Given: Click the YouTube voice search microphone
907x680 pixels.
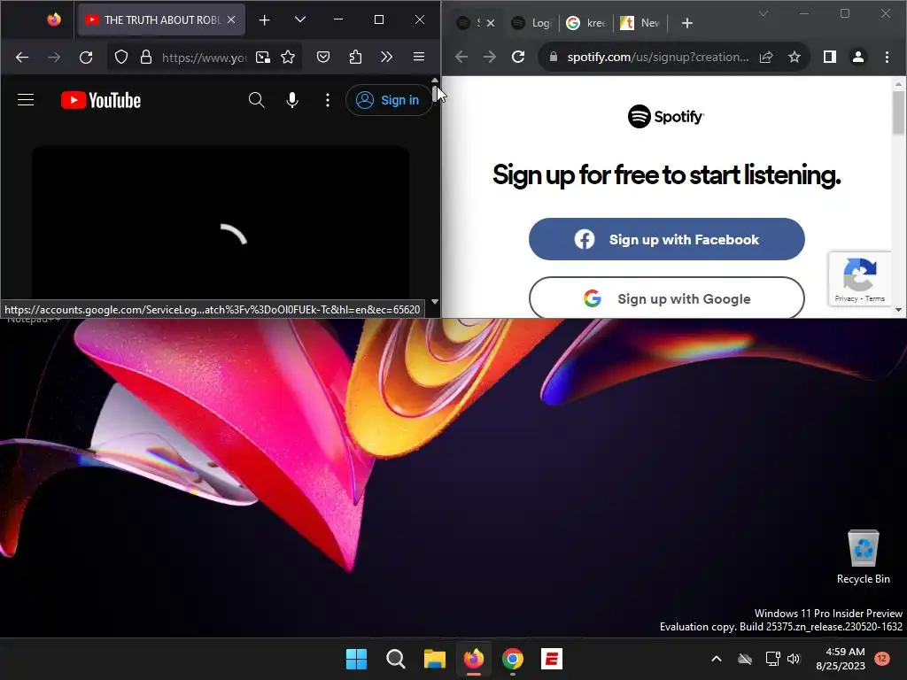Looking at the screenshot, I should (292, 100).
